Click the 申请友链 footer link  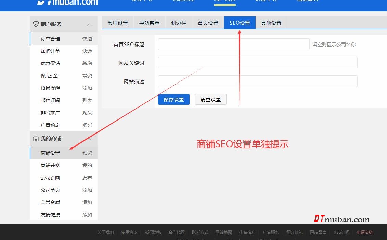365,232
